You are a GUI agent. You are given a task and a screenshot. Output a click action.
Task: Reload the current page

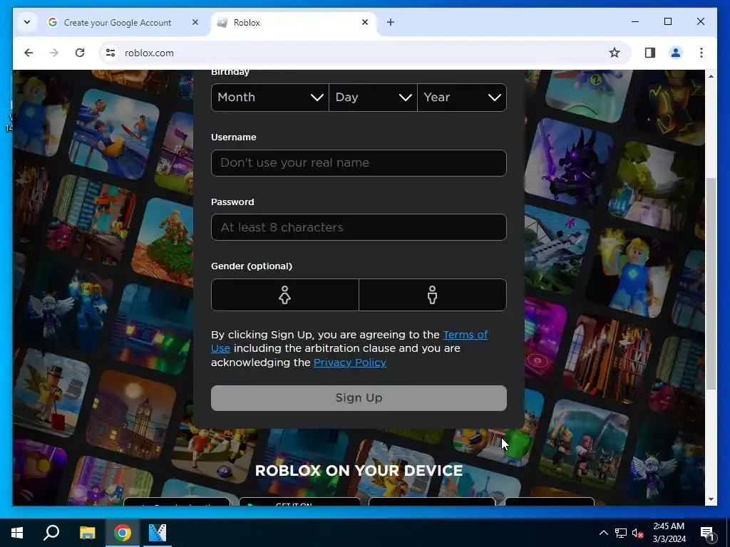(x=80, y=53)
